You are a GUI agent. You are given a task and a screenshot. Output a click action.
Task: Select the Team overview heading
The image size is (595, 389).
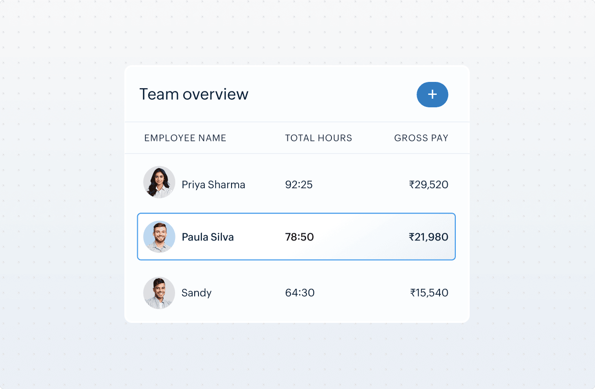pos(194,94)
